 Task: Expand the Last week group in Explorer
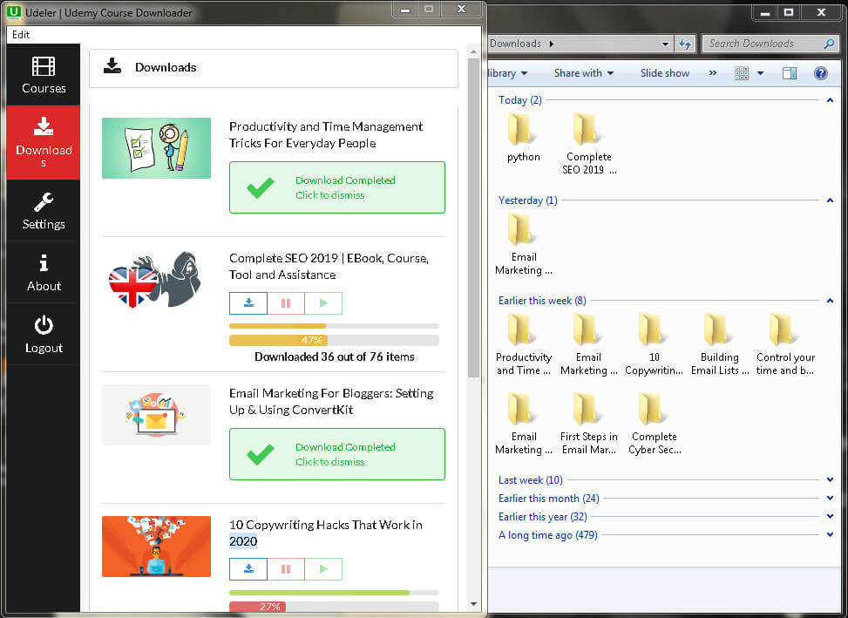point(830,479)
